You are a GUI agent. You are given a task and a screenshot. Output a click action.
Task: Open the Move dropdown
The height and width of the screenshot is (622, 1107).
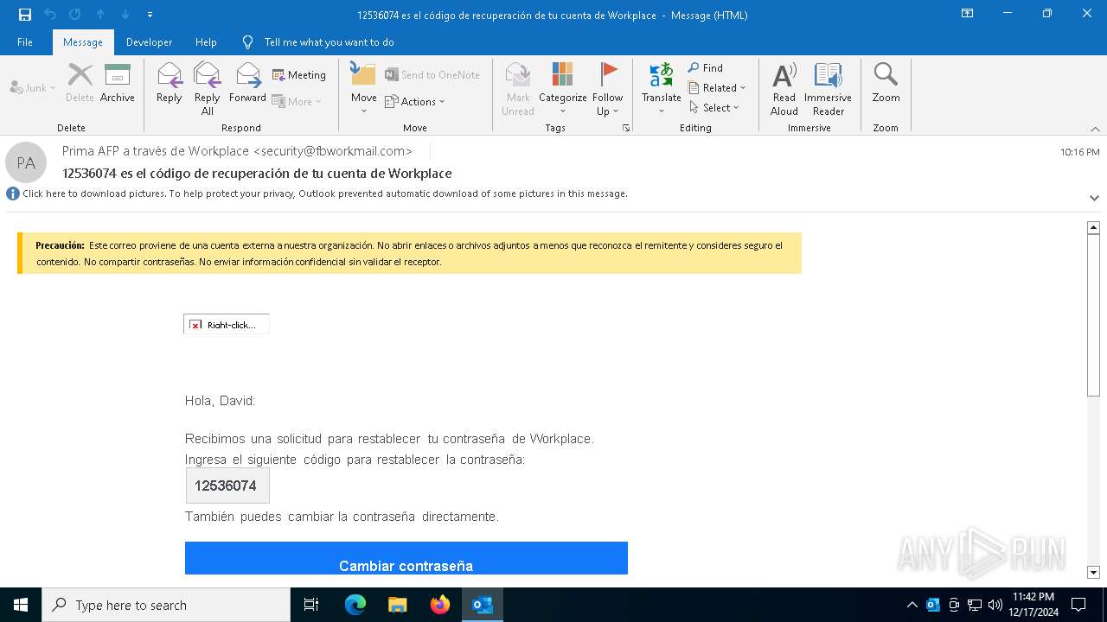(363, 89)
